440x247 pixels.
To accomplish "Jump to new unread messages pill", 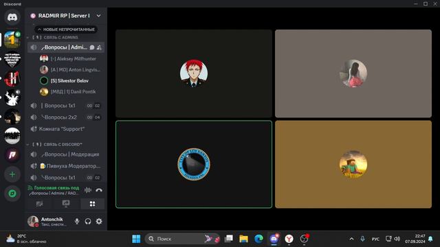I will point(66,30).
